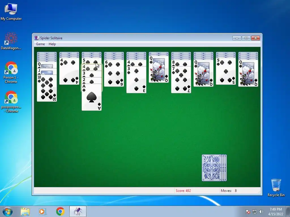Click the Spider Solitaire title bar icon

click(37, 38)
